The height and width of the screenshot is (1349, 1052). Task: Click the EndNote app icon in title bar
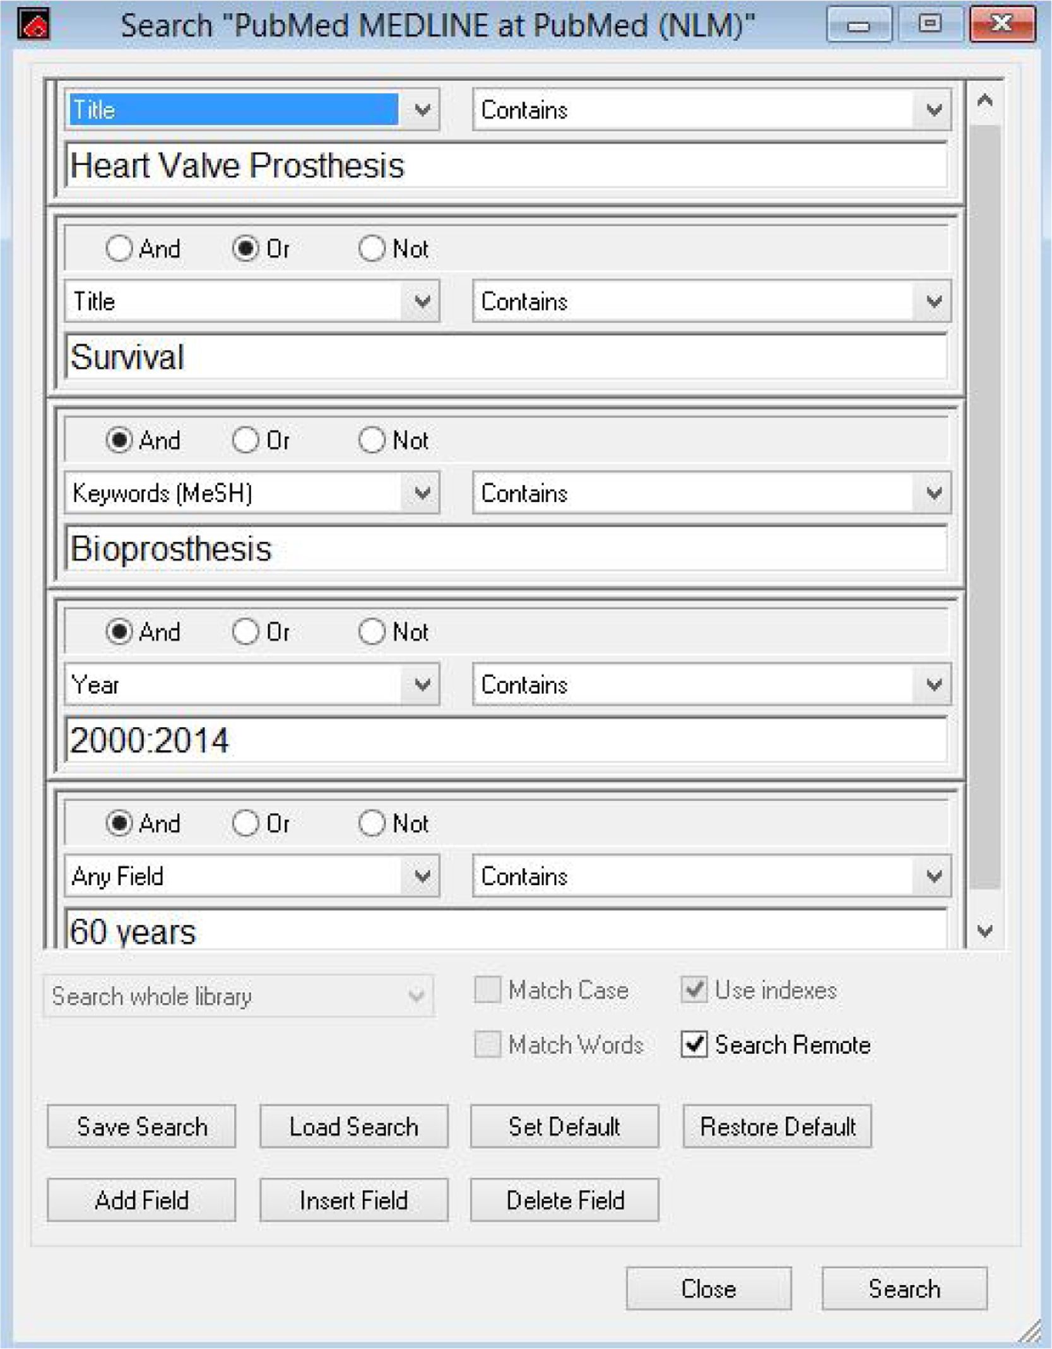33,25
